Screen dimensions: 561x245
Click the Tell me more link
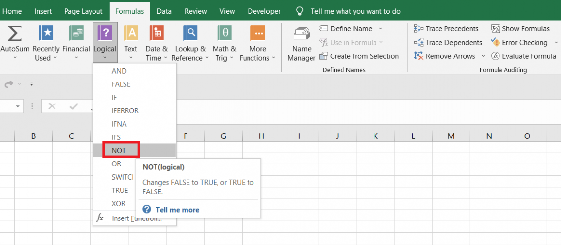click(x=177, y=210)
